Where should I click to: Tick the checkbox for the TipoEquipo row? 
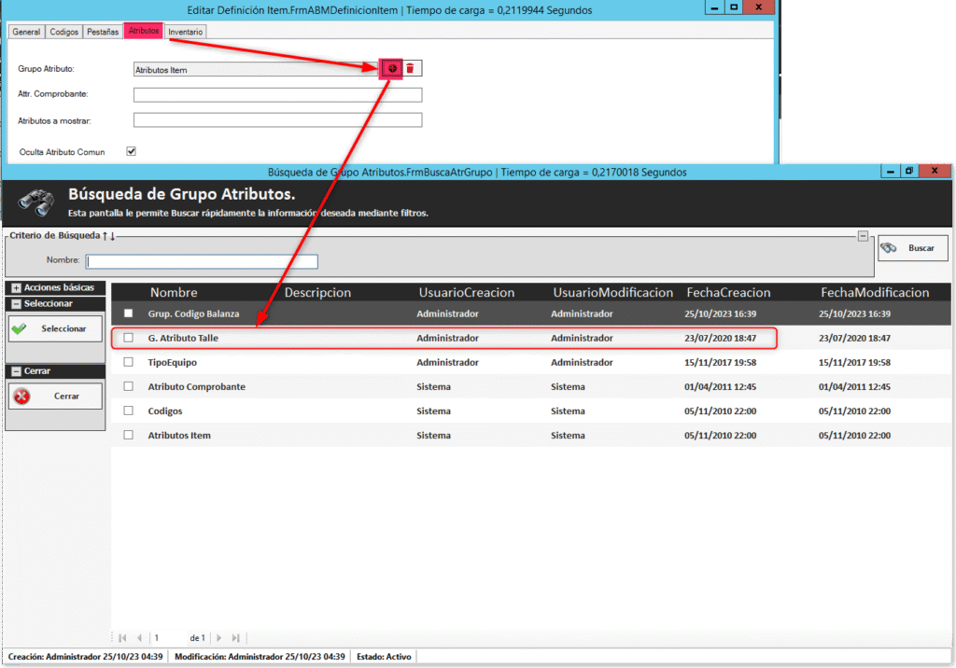(x=129, y=362)
